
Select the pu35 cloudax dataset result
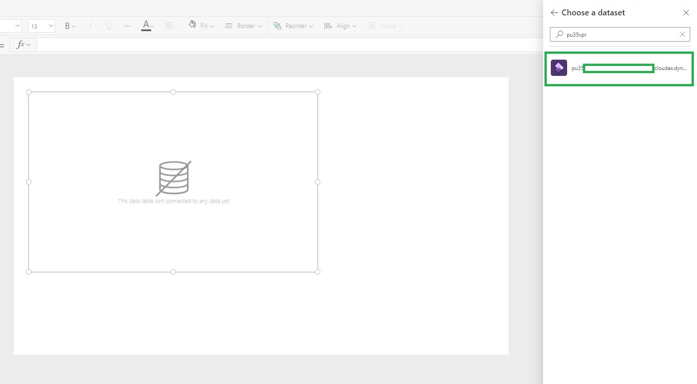pos(619,68)
